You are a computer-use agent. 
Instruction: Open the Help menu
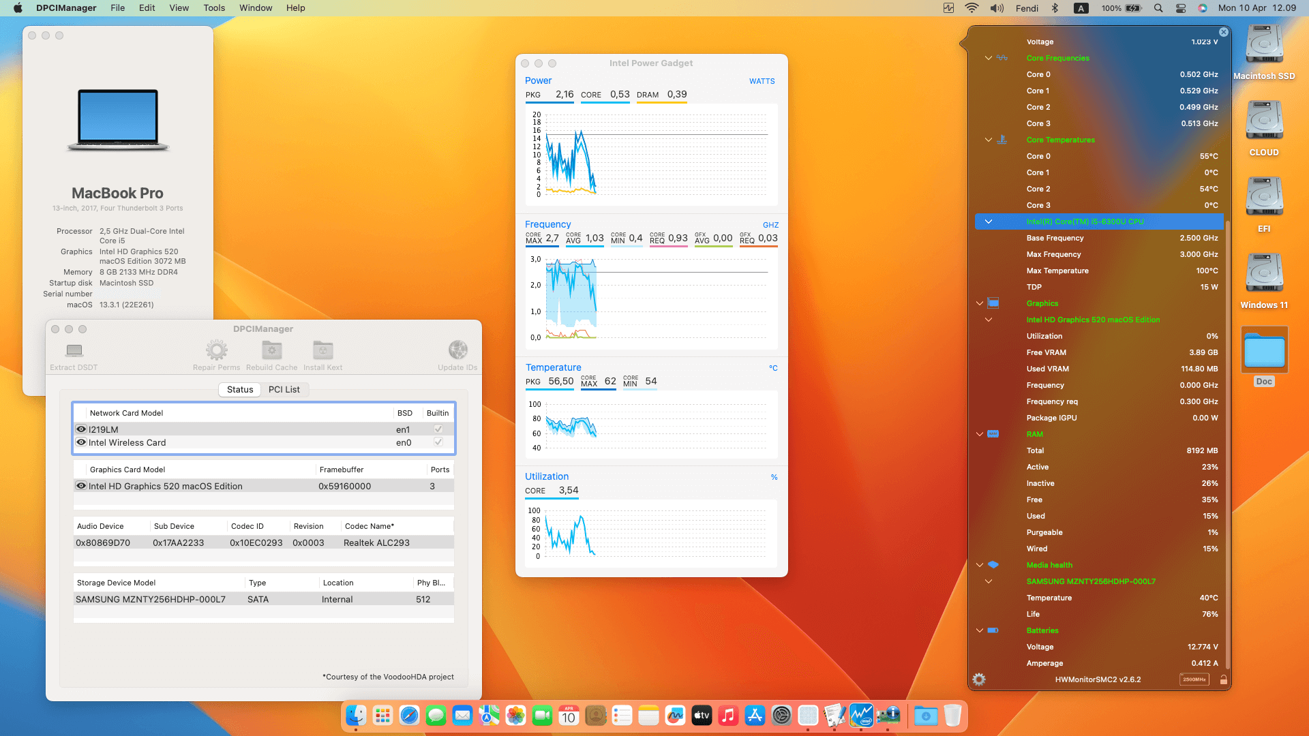click(295, 8)
